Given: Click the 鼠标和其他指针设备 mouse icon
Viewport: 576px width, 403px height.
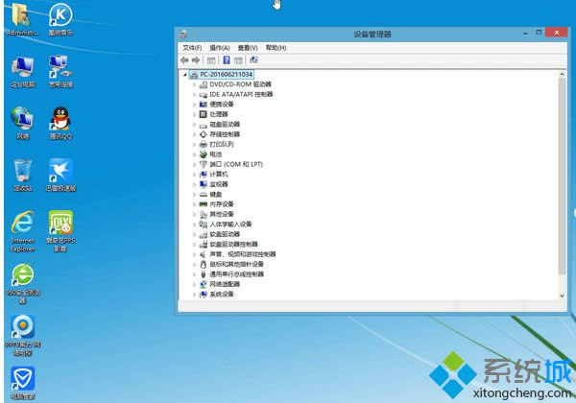Looking at the screenshot, I should tap(204, 264).
